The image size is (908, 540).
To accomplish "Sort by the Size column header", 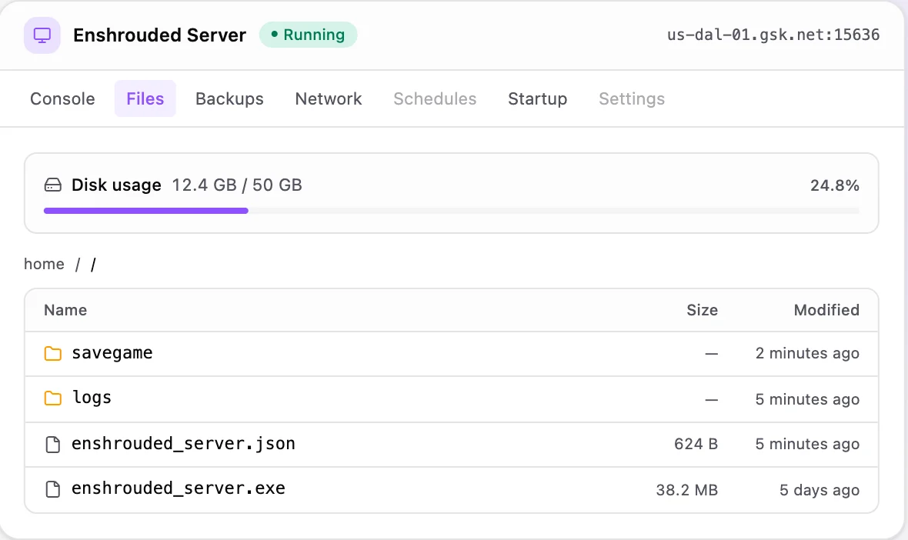I will (x=702, y=310).
